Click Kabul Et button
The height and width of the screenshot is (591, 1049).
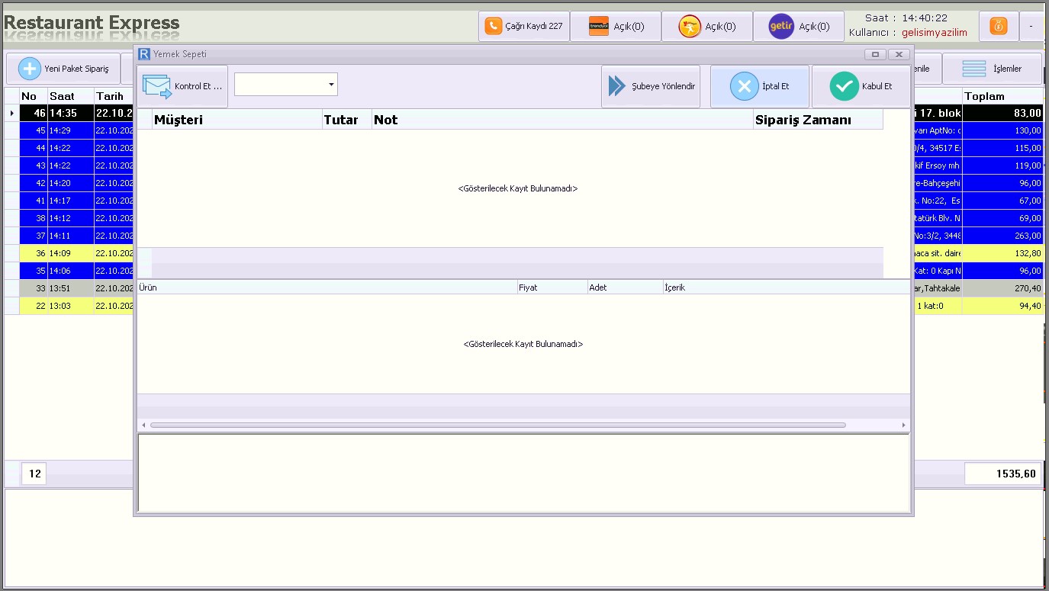click(x=861, y=86)
